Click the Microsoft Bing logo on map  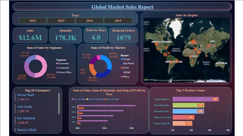(150, 80)
